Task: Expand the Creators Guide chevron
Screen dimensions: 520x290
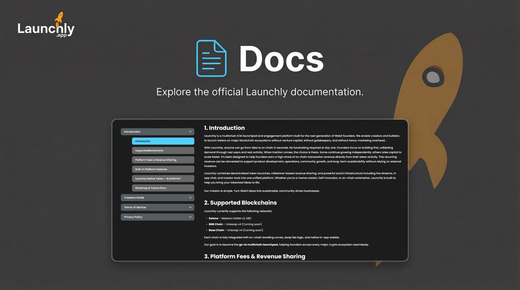Action: click(x=190, y=197)
